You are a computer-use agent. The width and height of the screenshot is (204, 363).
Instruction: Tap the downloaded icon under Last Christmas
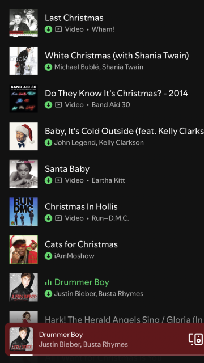point(48,29)
